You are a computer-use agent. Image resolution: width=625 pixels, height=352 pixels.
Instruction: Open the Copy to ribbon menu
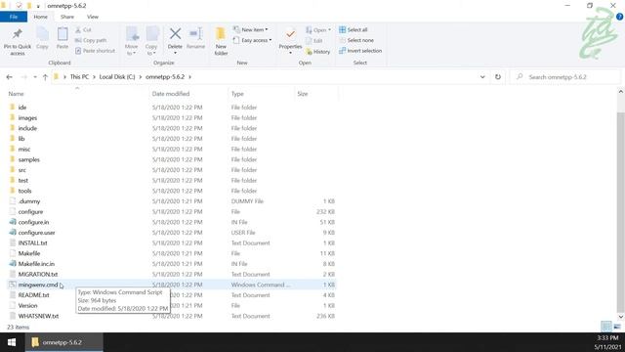point(151,41)
